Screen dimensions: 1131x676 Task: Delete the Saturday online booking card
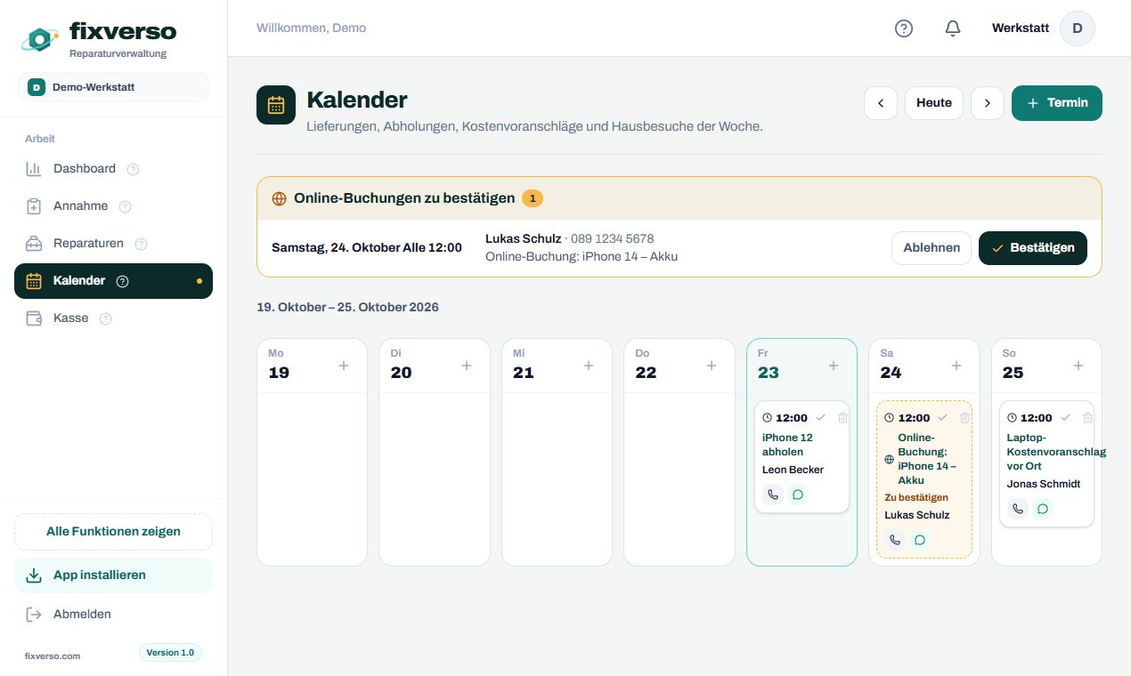pyautogui.click(x=964, y=417)
